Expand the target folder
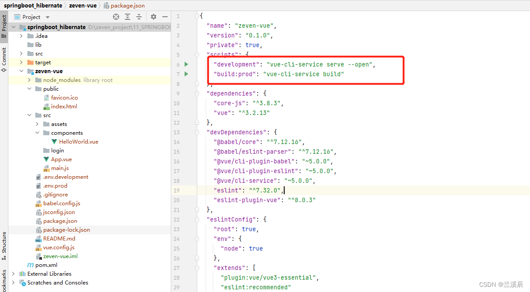The height and width of the screenshot is (292, 530). 21,62
